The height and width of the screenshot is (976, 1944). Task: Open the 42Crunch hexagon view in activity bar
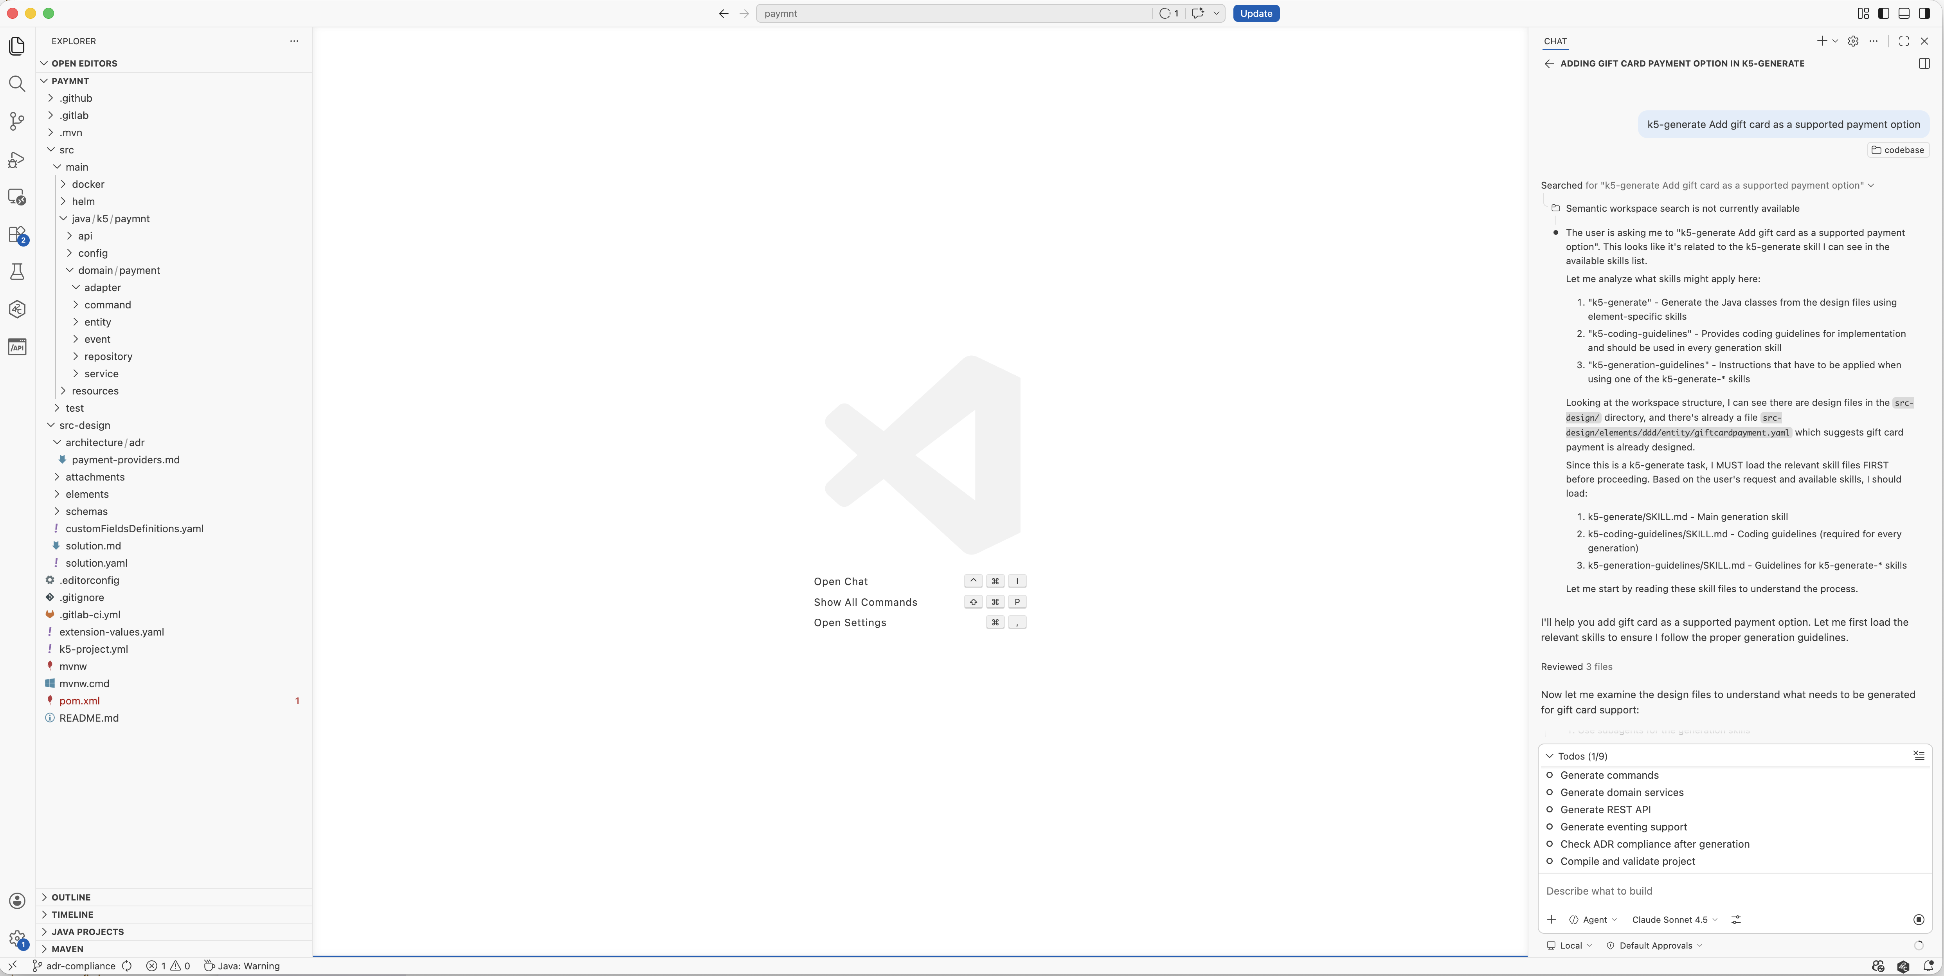coord(16,310)
